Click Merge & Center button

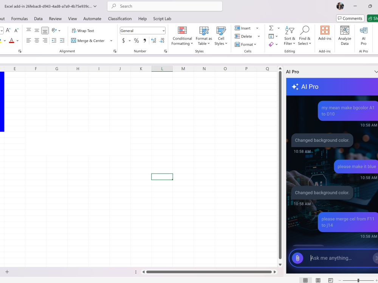[x=88, y=41]
